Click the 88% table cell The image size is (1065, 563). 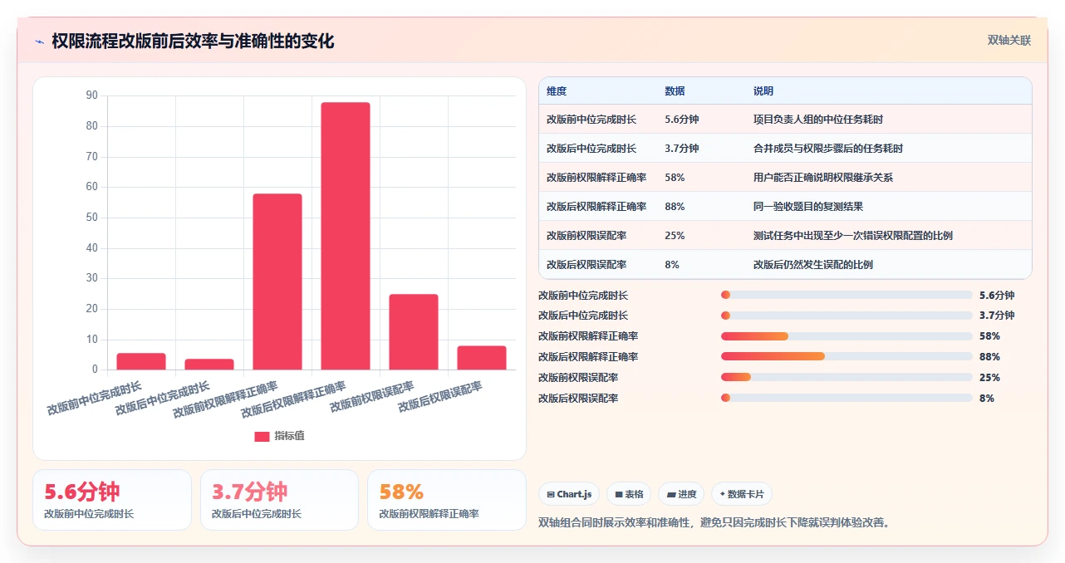click(x=675, y=207)
